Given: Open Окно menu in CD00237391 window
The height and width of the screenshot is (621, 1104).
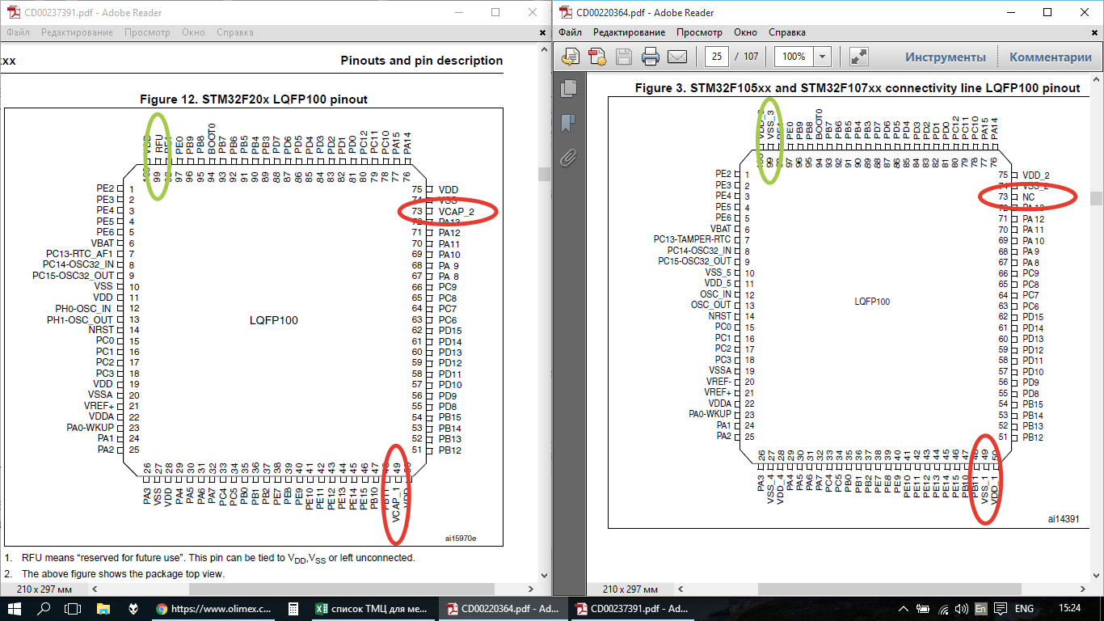Looking at the screenshot, I should coord(193,32).
